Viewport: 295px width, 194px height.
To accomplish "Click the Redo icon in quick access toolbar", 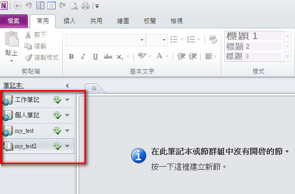I will (62, 6).
